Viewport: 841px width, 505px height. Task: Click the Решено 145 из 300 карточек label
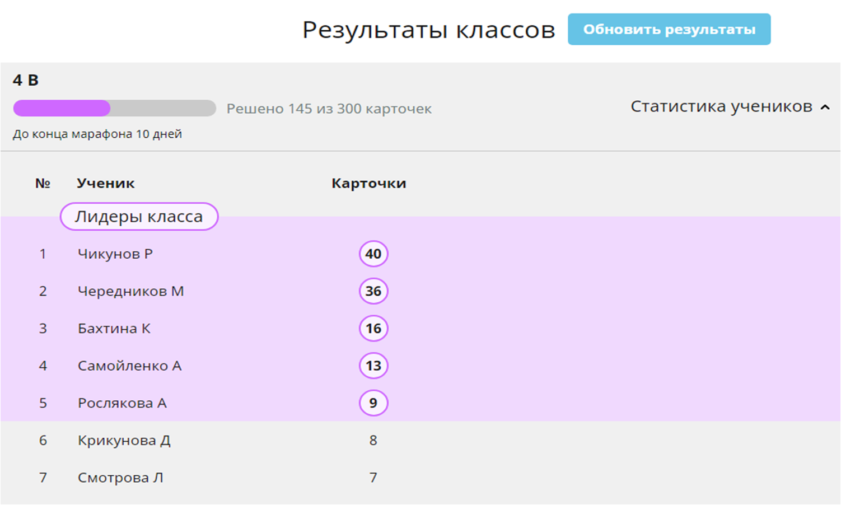pyautogui.click(x=329, y=109)
